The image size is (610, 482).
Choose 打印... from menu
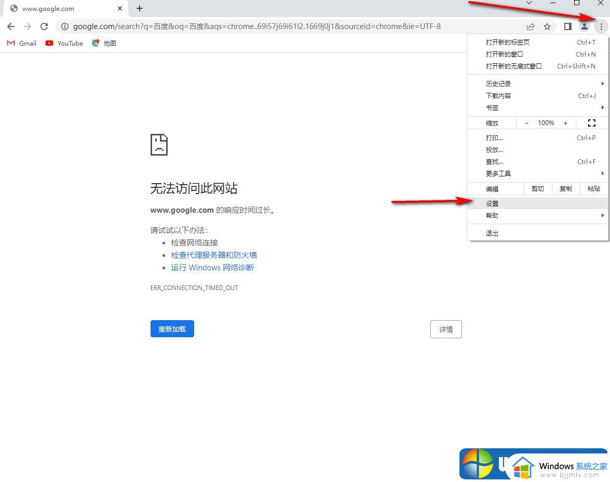pyautogui.click(x=538, y=137)
